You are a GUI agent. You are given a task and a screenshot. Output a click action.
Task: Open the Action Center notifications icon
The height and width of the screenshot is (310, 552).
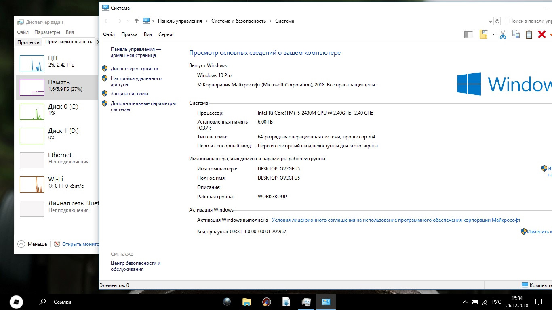click(539, 302)
